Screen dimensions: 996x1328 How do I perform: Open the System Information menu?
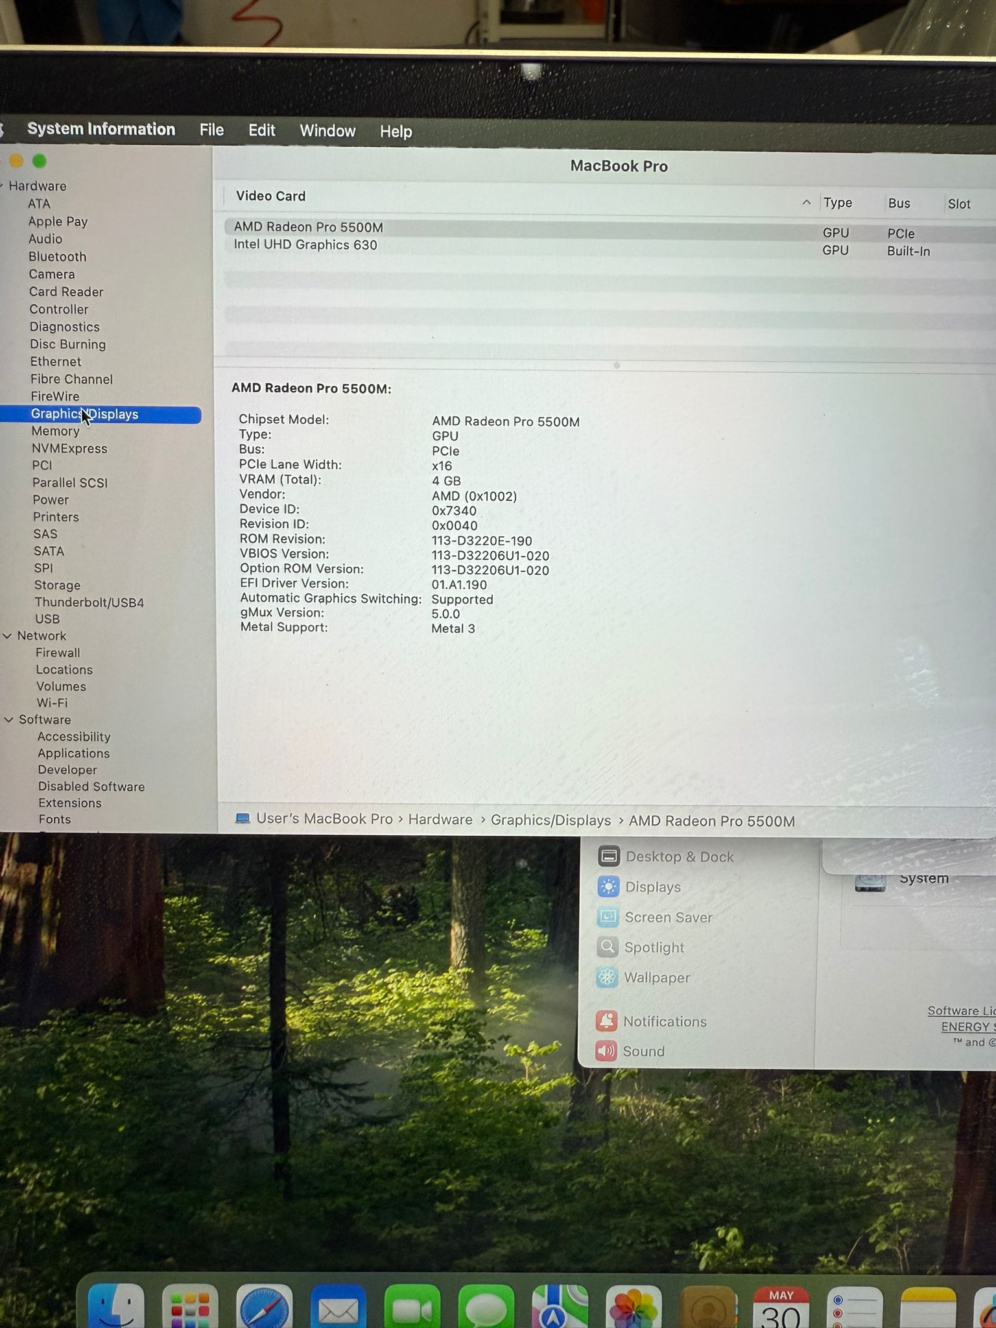click(101, 129)
